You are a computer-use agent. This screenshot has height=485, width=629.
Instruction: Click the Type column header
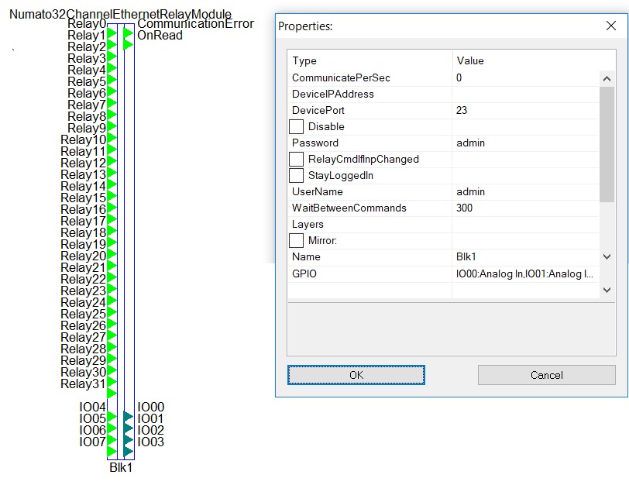pos(304,60)
